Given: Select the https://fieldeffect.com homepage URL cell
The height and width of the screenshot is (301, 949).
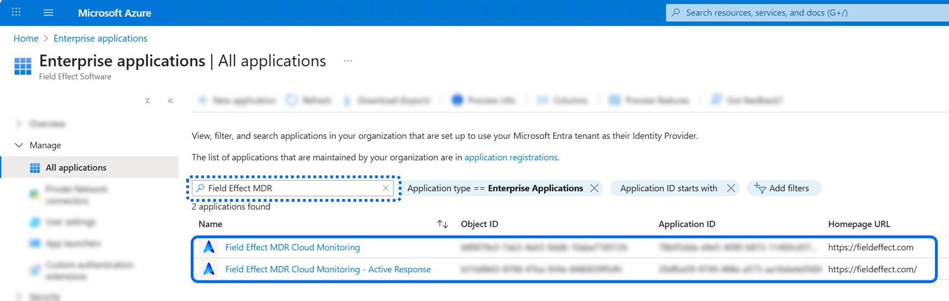Looking at the screenshot, I should pos(870,247).
